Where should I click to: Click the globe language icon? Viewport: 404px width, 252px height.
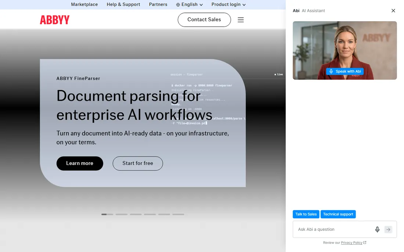tap(178, 5)
